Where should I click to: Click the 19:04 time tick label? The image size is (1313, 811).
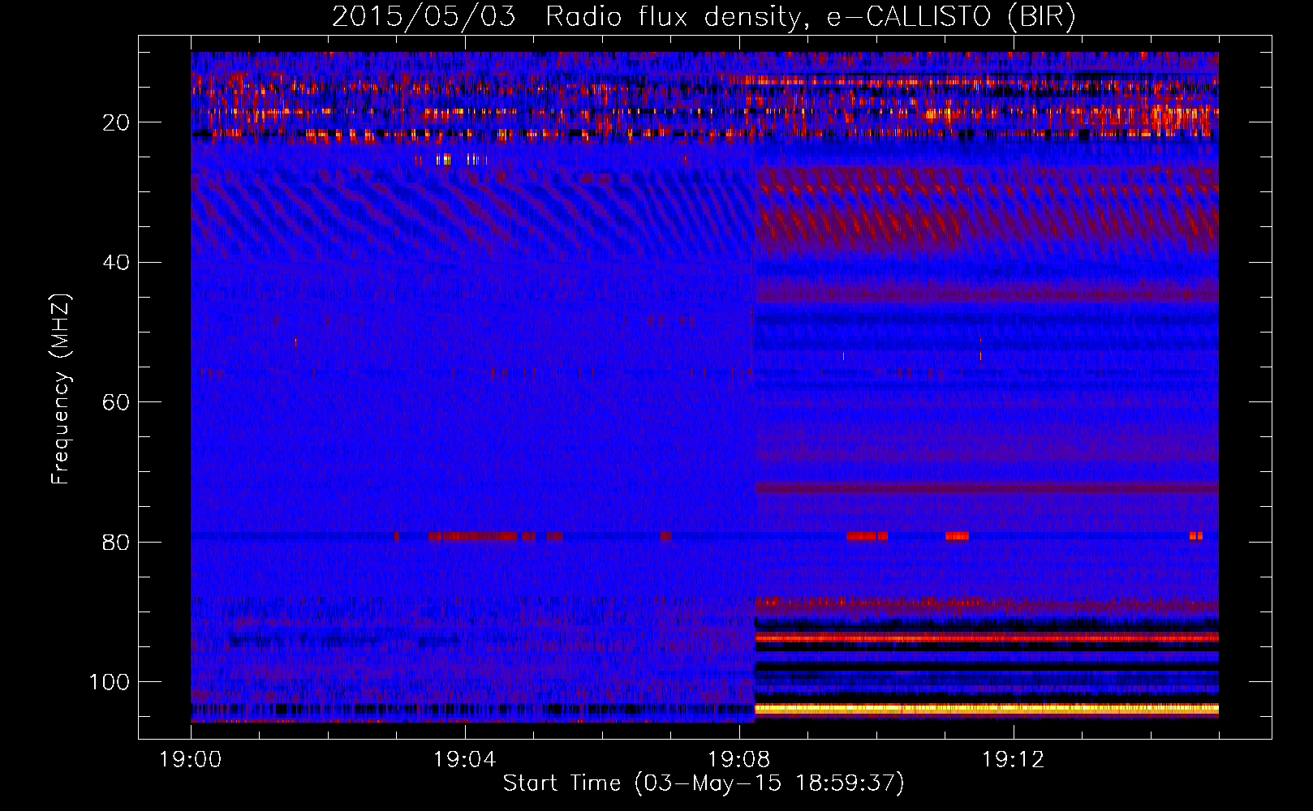[x=464, y=759]
